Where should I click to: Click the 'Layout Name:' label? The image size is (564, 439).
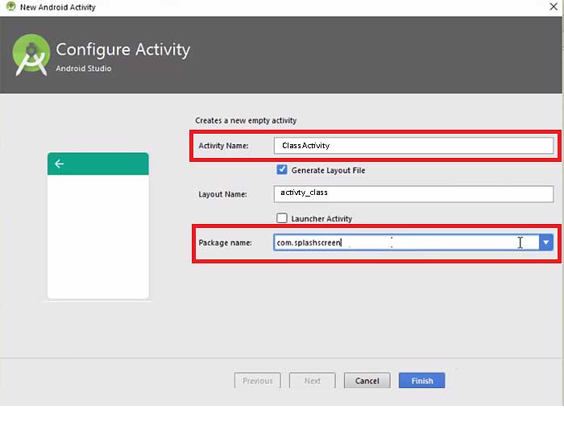tap(222, 194)
